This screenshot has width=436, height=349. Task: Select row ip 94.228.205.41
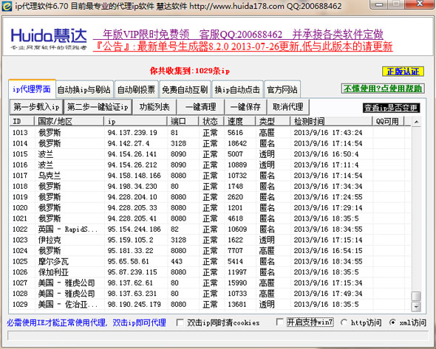coord(210,218)
